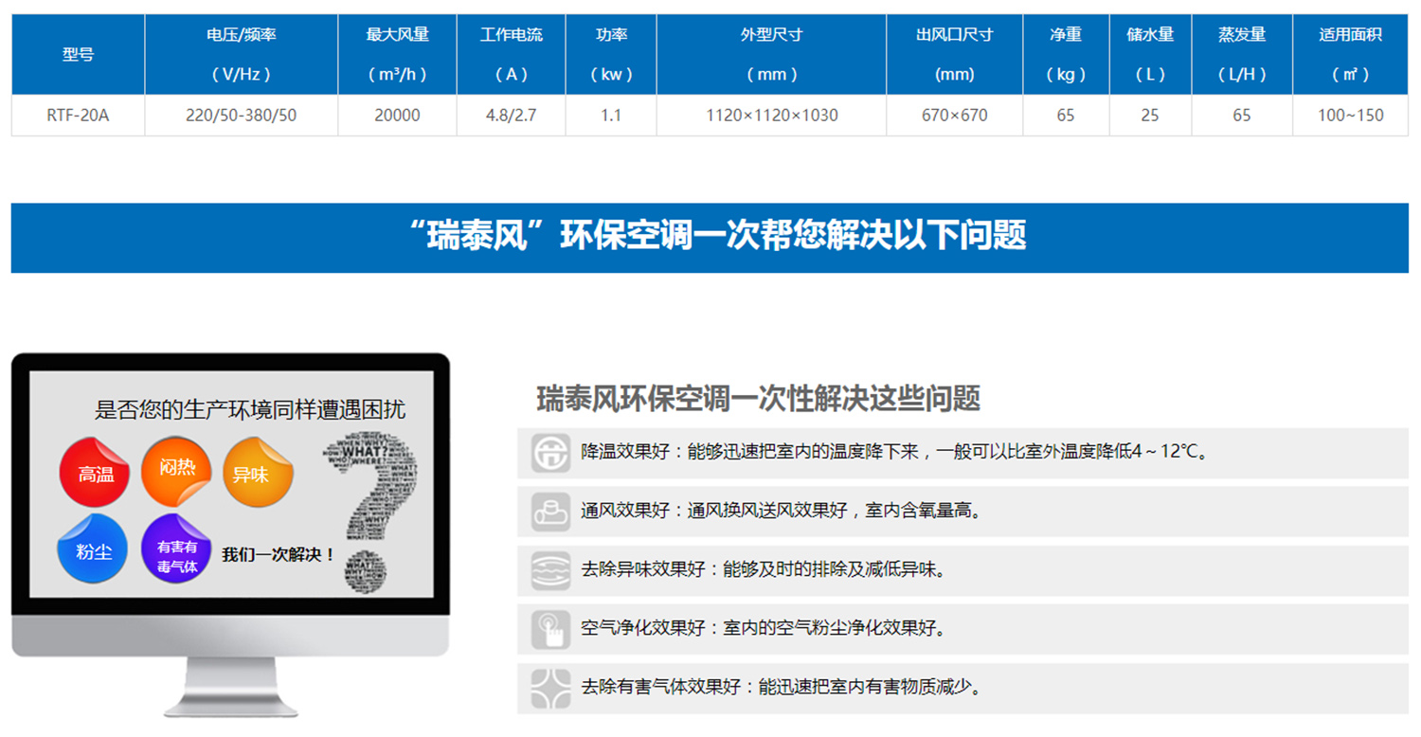
Task: Click the text 是否您的生产环境同样遭遇困扰
Action: click(250, 409)
